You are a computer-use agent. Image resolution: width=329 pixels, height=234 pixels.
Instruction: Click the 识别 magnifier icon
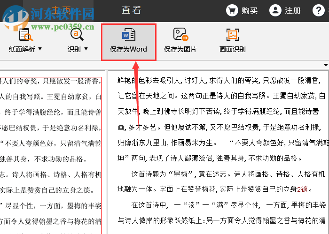tap(77, 35)
